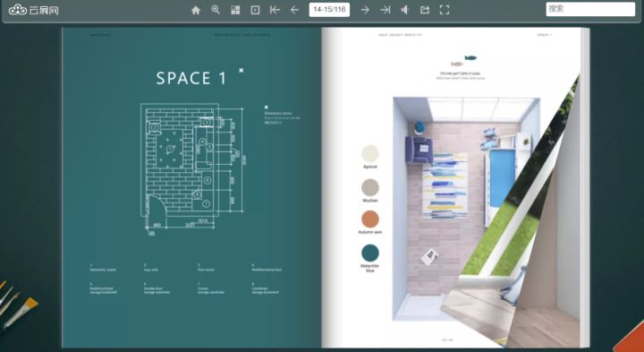Activate the zoom in magnifier tool
The image size is (644, 352).
coord(216,10)
